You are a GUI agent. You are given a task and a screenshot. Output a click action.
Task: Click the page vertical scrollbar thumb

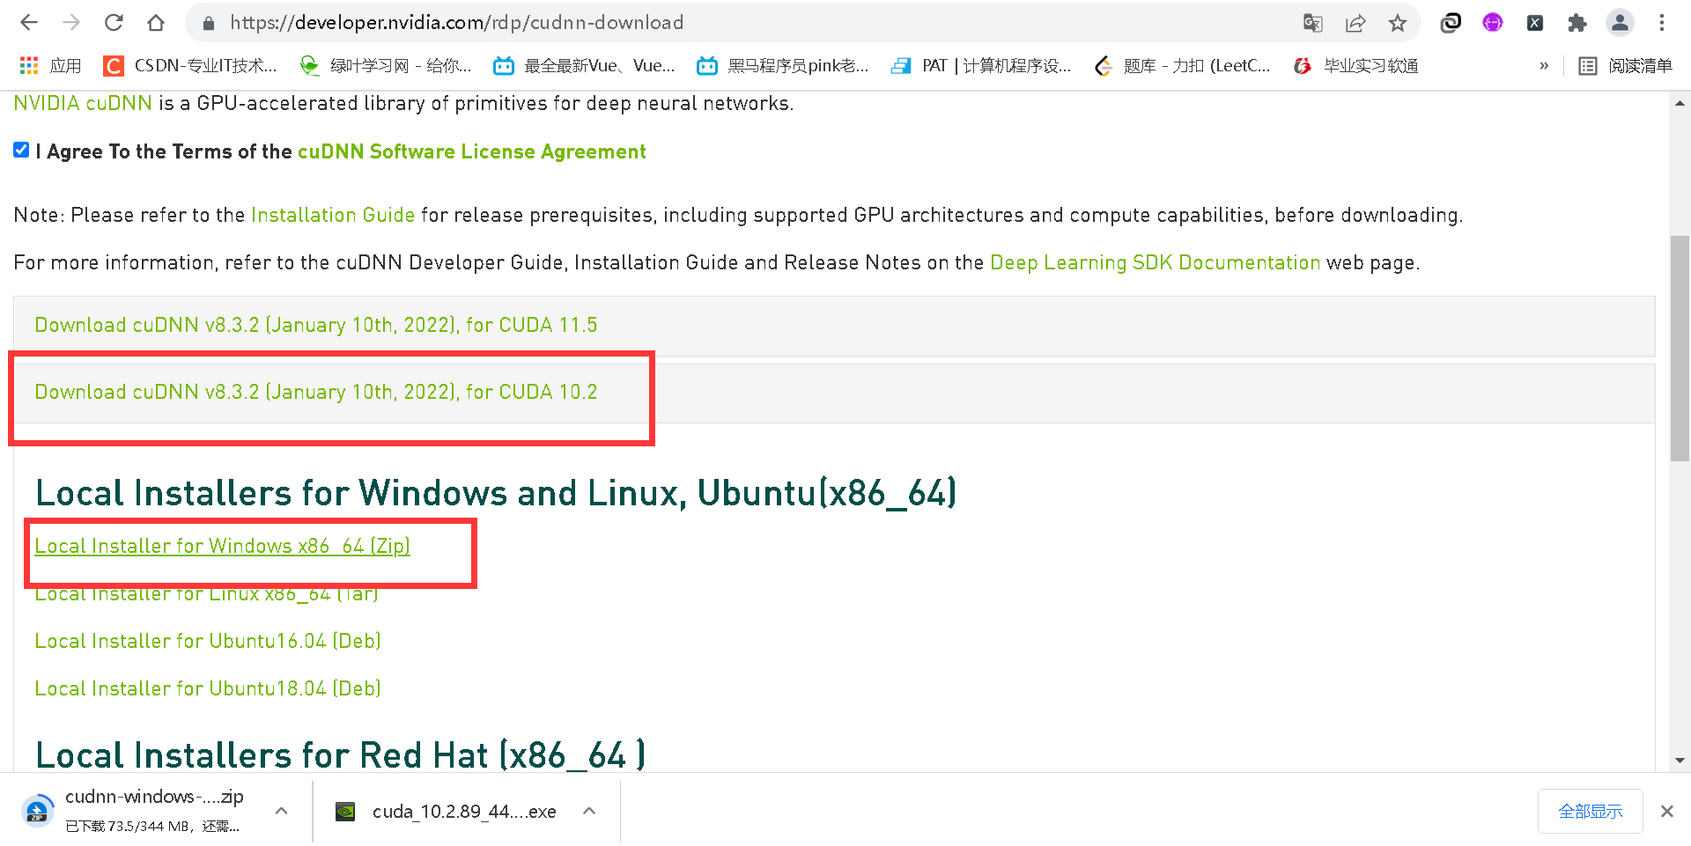tap(1680, 349)
